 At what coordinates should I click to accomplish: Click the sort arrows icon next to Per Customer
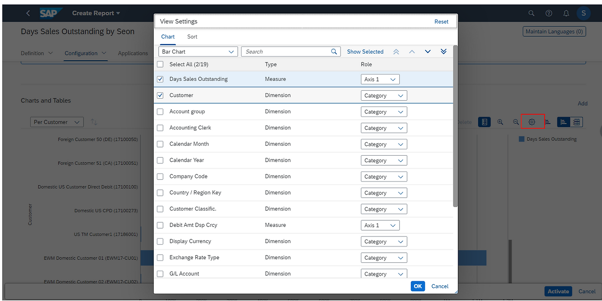pyautogui.click(x=94, y=122)
